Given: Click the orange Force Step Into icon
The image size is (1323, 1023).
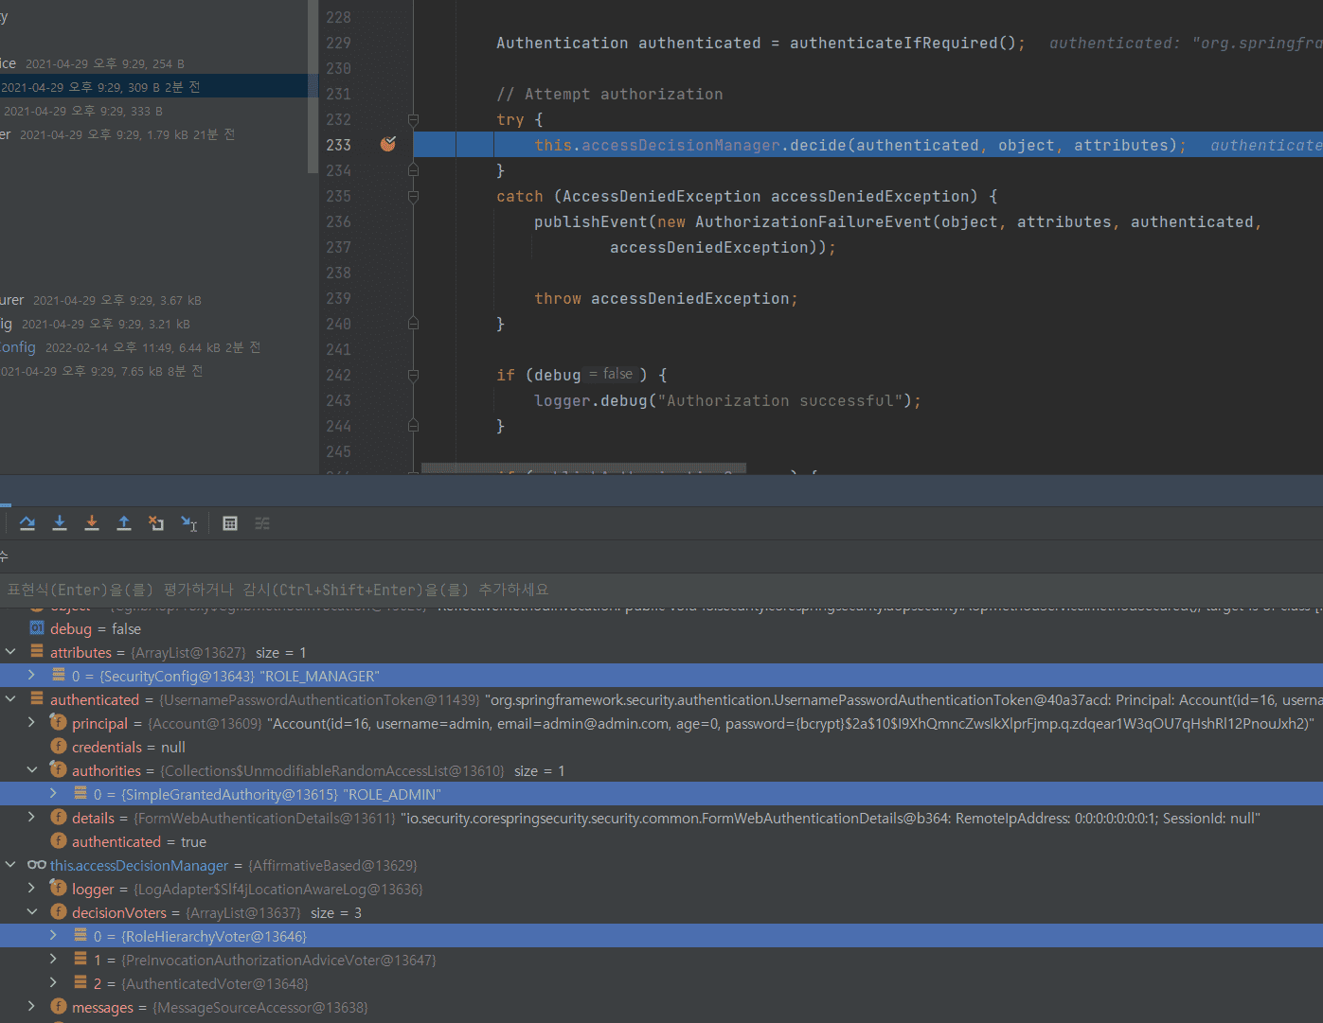Looking at the screenshot, I should coord(92,523).
